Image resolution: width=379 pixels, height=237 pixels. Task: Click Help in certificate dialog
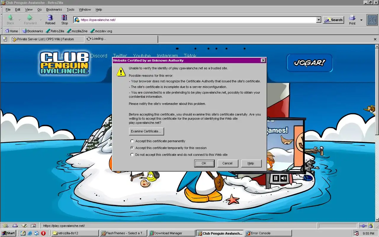point(251,163)
